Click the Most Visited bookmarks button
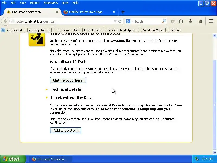This screenshot has width=217, height=163. coord(11,30)
